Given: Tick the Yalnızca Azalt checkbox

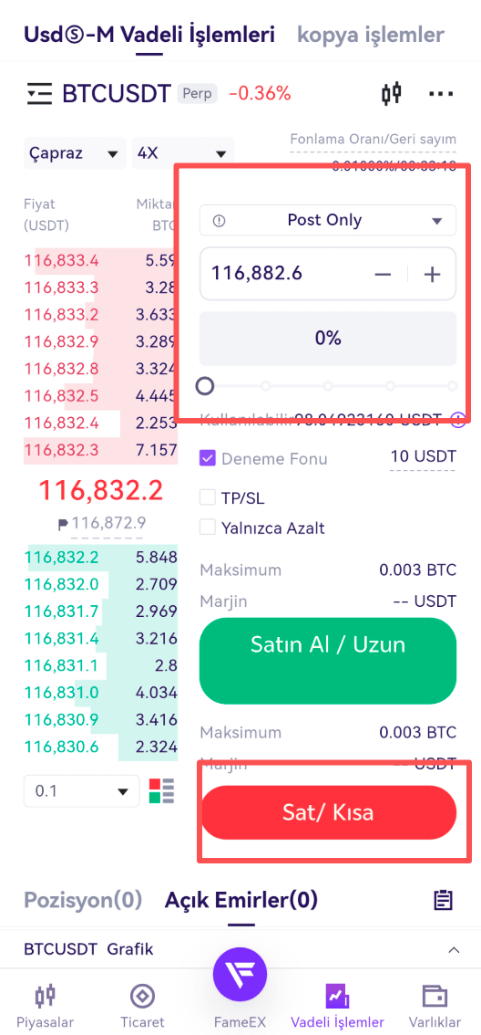Looking at the screenshot, I should click(208, 528).
